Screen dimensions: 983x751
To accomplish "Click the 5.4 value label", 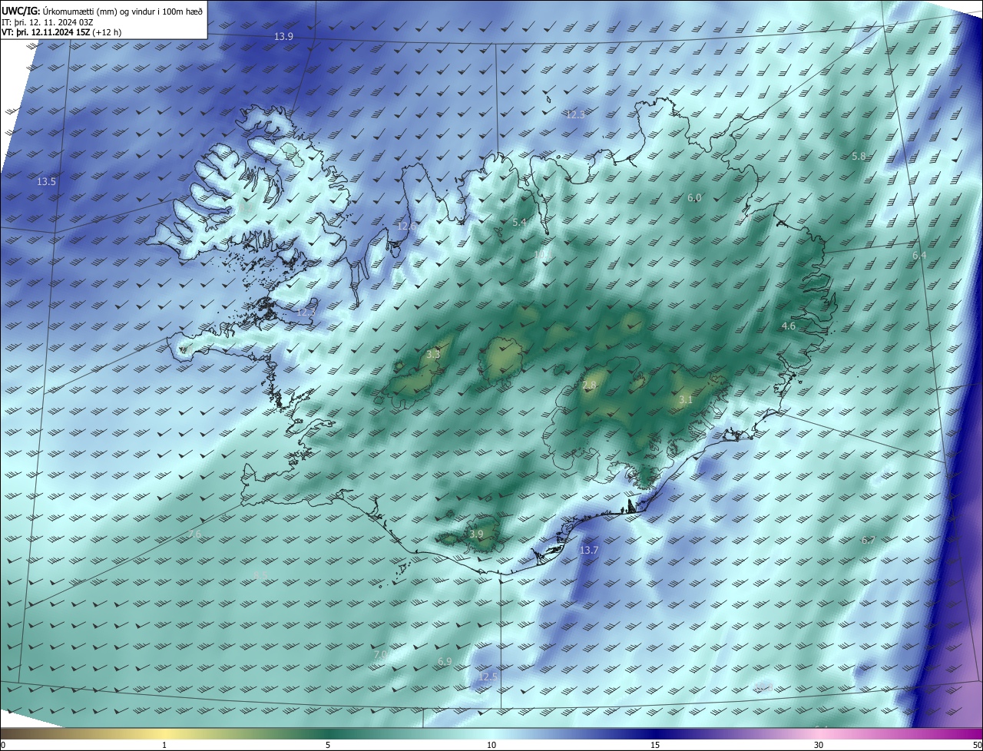I will (520, 223).
